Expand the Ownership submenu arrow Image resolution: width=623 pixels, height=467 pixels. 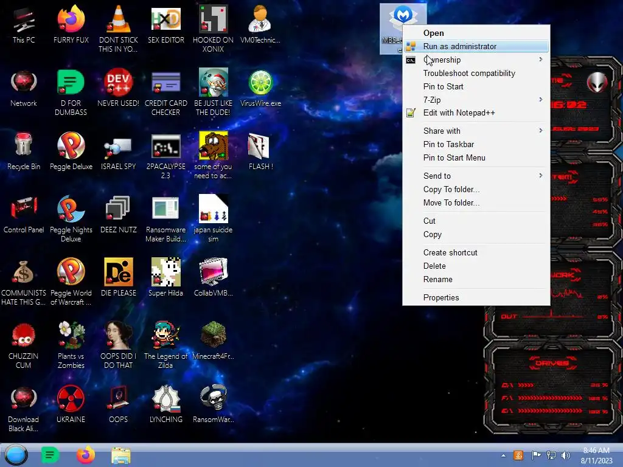[x=541, y=60]
